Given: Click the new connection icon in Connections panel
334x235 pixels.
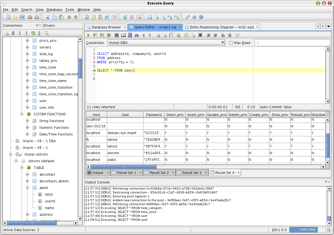Looking at the screenshot, I should point(7,33).
